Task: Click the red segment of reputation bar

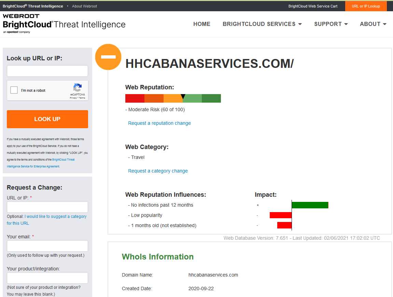Action: tap(135, 98)
